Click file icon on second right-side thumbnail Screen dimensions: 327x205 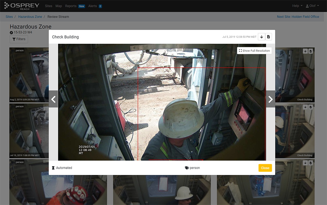(311, 107)
